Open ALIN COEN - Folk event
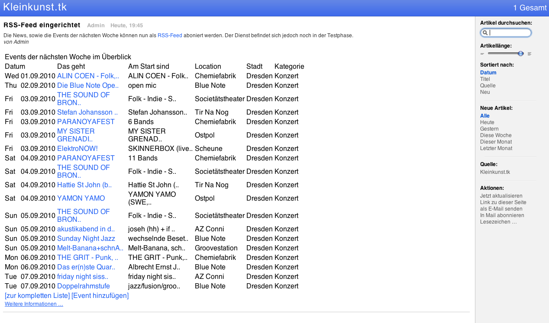The image size is (549, 323). [x=88, y=76]
